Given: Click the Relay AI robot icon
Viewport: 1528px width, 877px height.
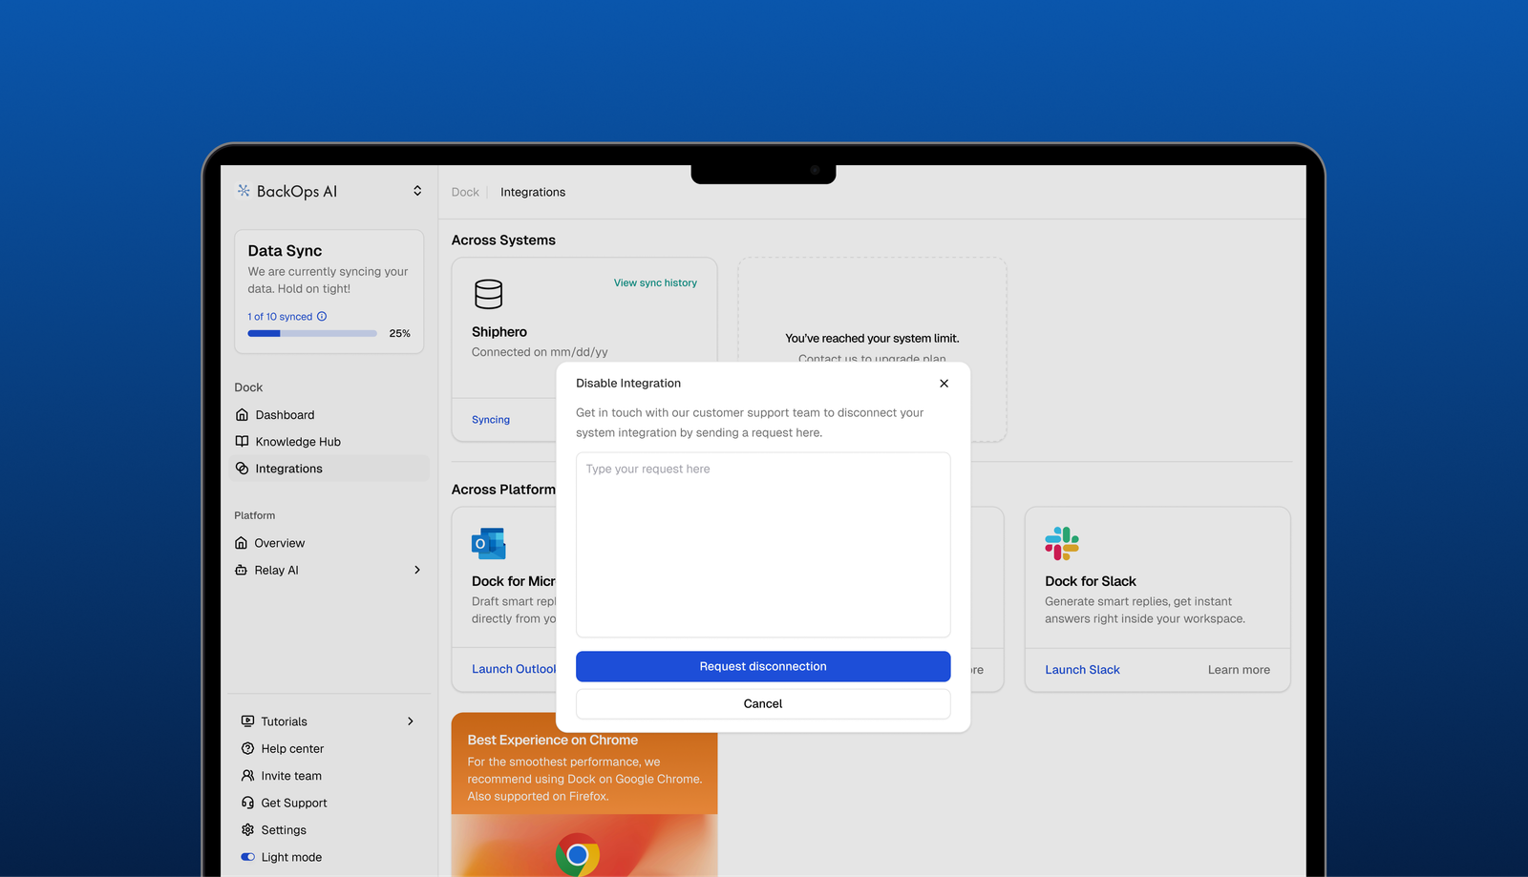Looking at the screenshot, I should coord(241,570).
